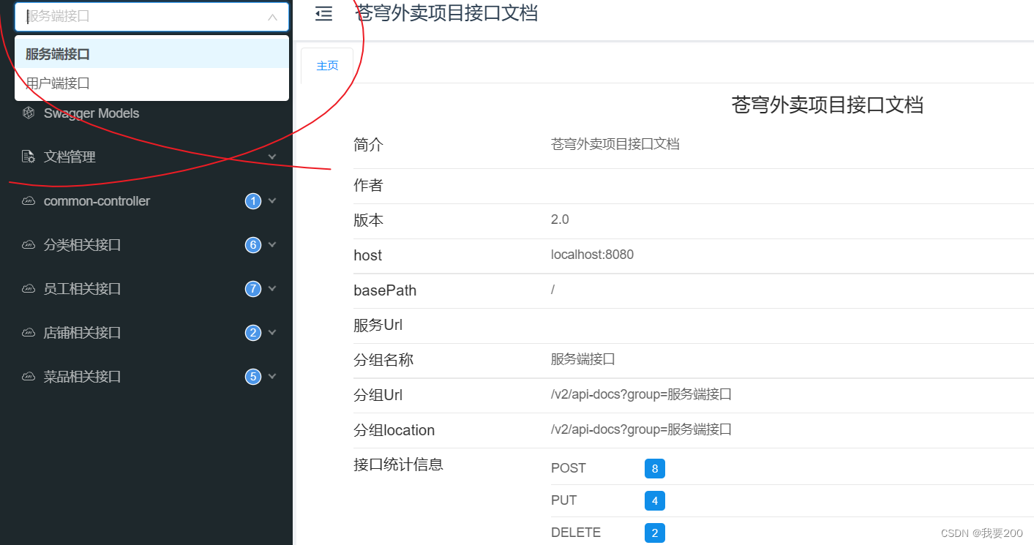The height and width of the screenshot is (545, 1034).
Task: Click the version value 2.0
Action: 560,220
